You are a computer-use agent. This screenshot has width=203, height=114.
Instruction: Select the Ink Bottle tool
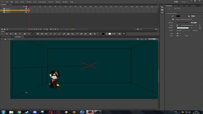pos(73,34)
